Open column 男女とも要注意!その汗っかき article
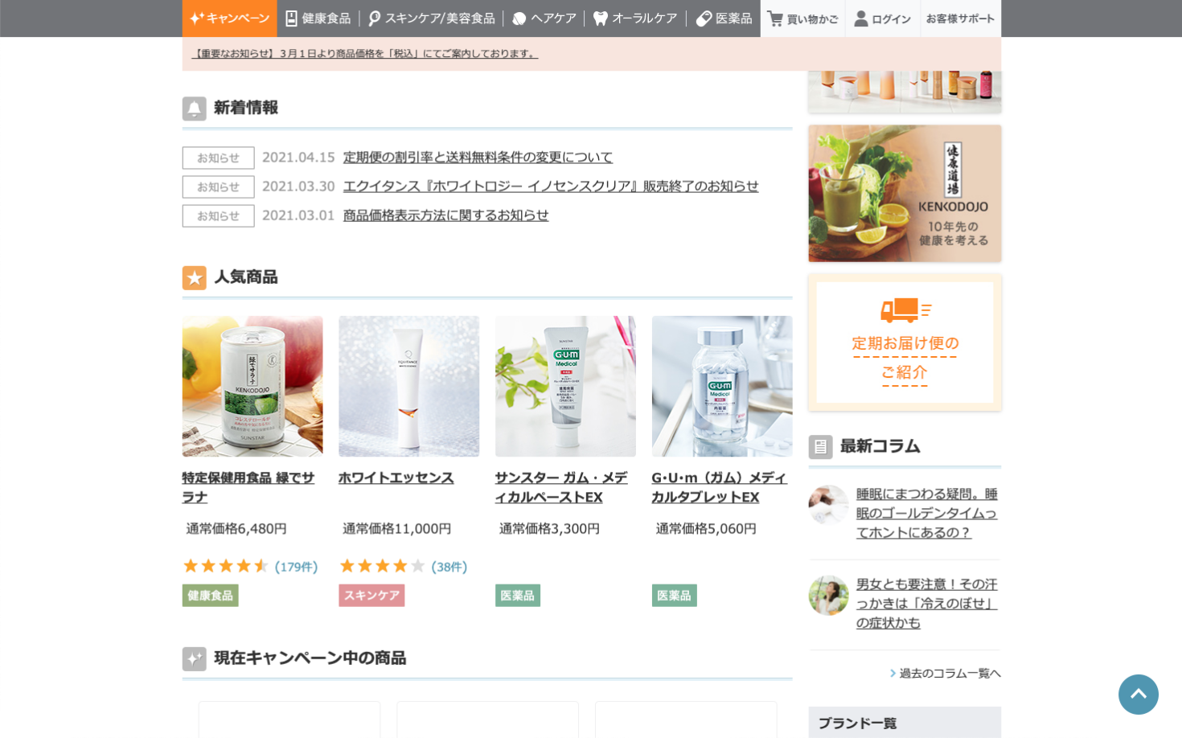This screenshot has height=738, width=1182. click(x=926, y=603)
